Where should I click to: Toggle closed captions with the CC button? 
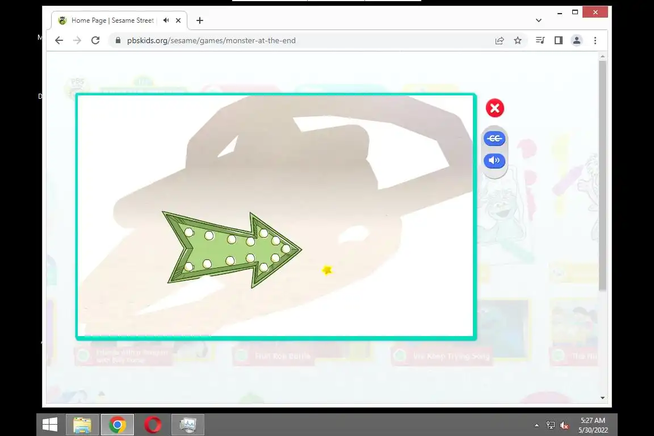494,139
